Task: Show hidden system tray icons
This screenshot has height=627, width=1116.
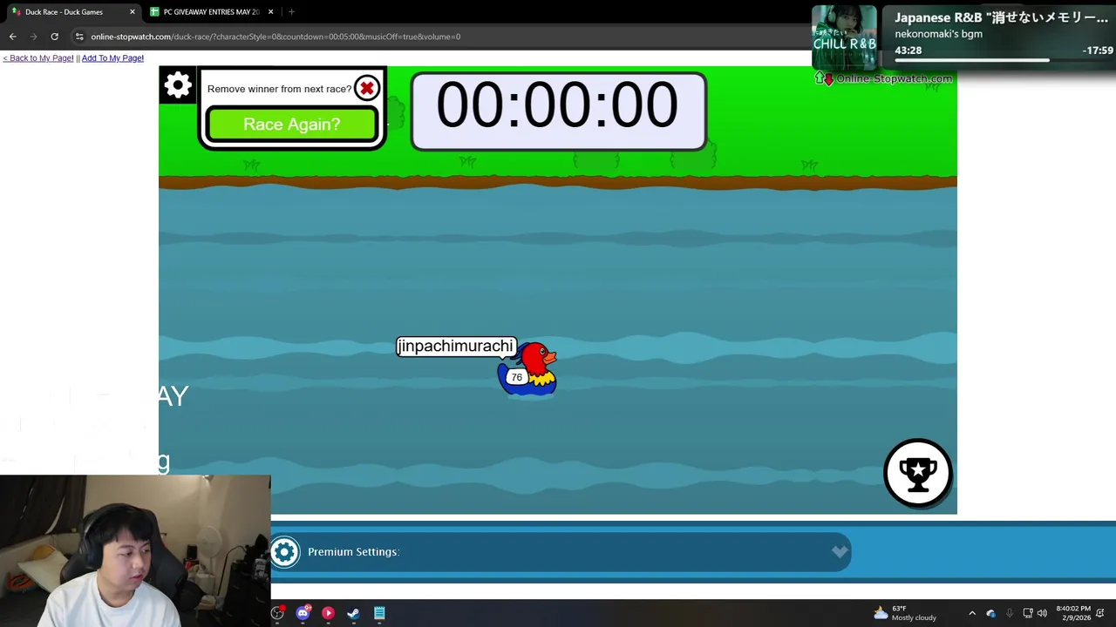Action: [972, 613]
